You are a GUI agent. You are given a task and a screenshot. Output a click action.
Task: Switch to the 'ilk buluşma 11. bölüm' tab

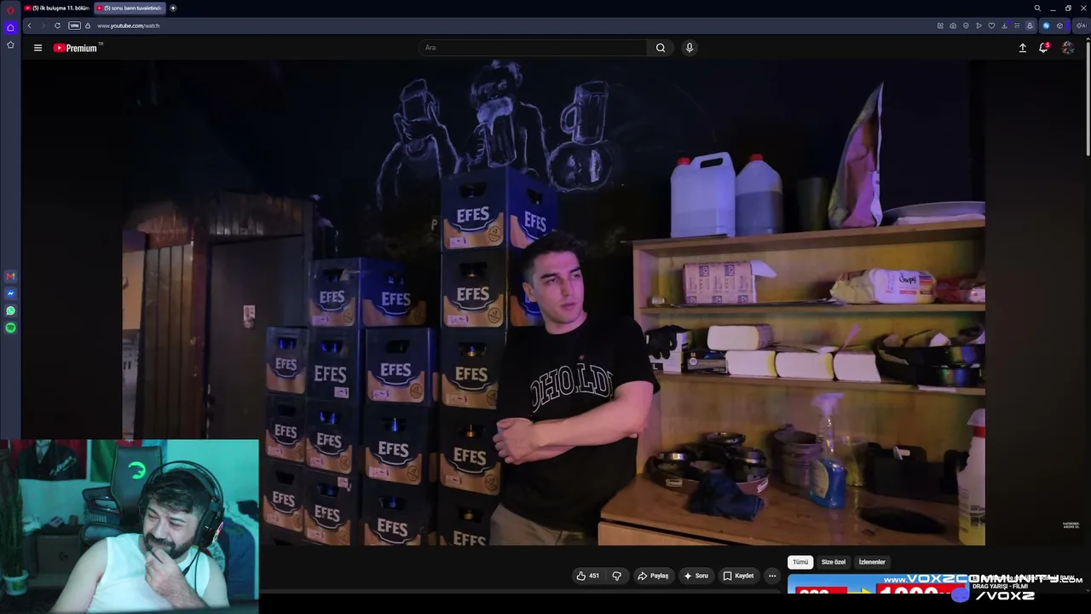pyautogui.click(x=56, y=8)
